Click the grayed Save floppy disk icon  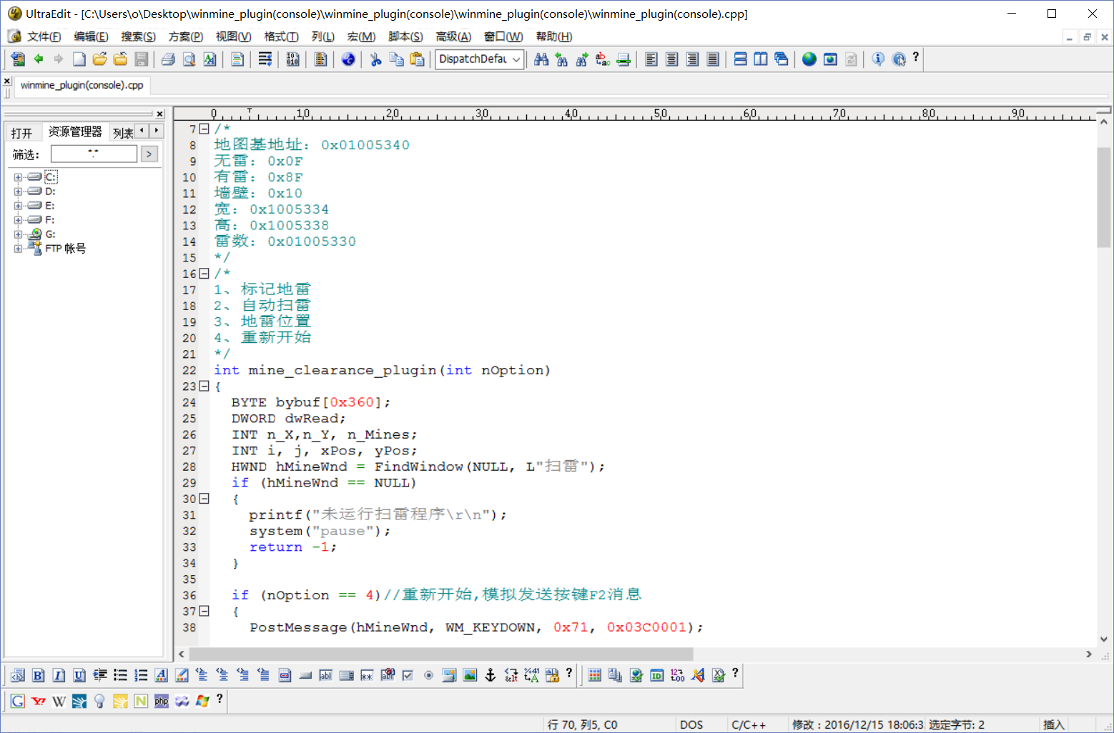click(x=141, y=59)
